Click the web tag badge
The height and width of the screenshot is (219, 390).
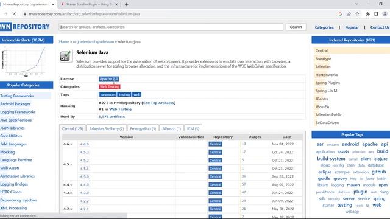[x=136, y=95]
